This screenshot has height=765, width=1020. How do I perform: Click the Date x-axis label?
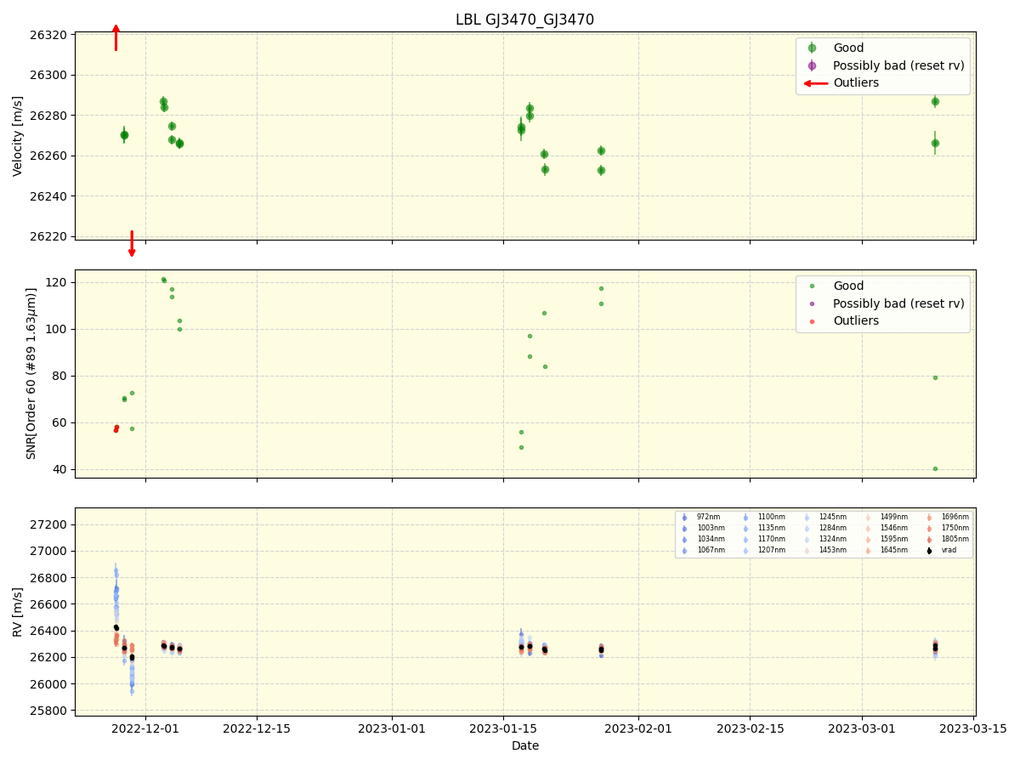click(525, 746)
